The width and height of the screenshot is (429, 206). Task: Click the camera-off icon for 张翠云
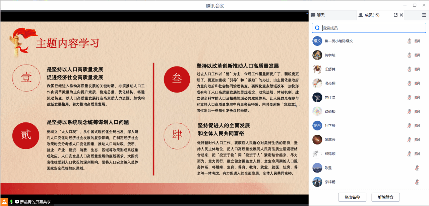417,140
